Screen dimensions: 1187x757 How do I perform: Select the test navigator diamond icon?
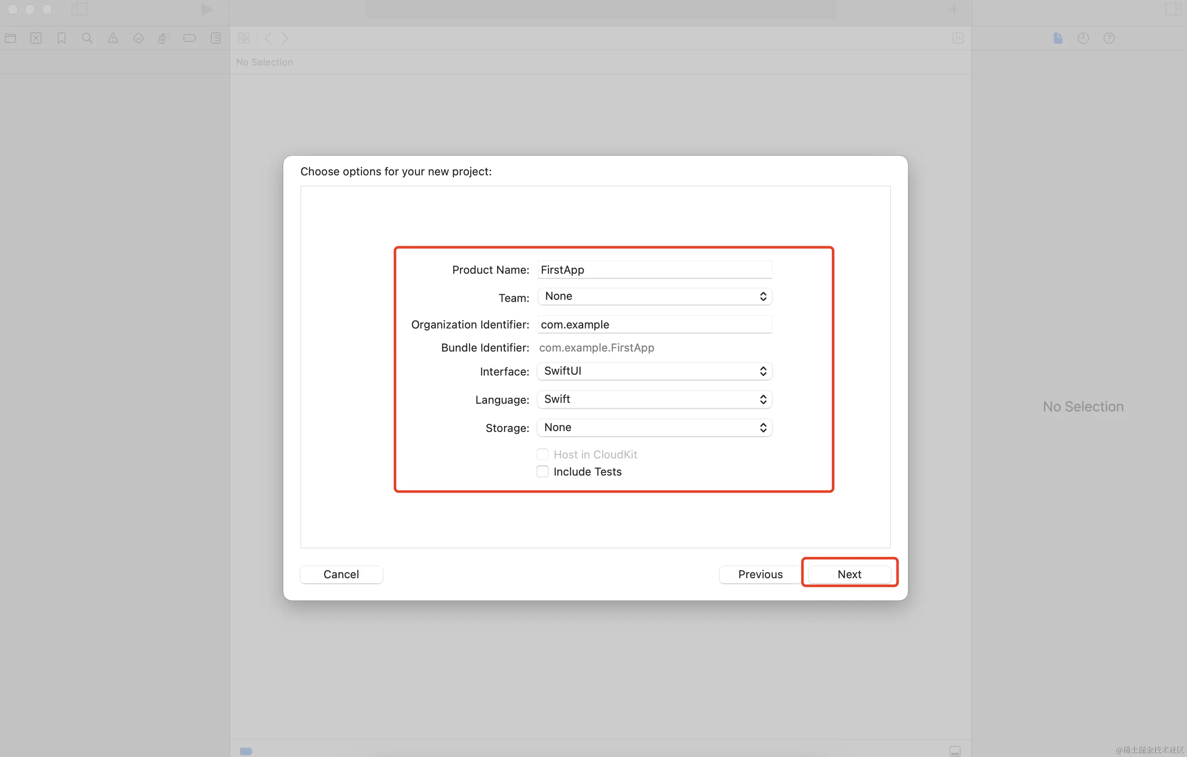(139, 38)
